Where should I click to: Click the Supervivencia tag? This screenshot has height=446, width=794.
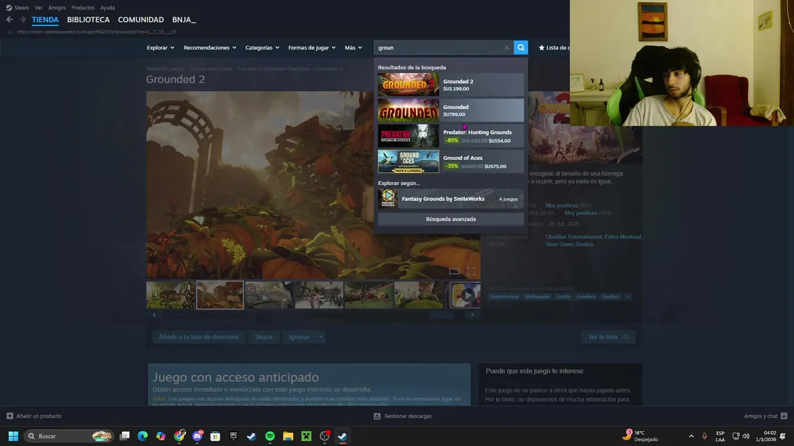tap(504, 297)
